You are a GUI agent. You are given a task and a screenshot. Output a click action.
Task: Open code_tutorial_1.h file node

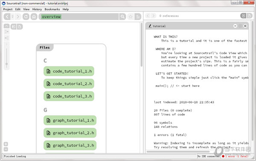(69, 71)
